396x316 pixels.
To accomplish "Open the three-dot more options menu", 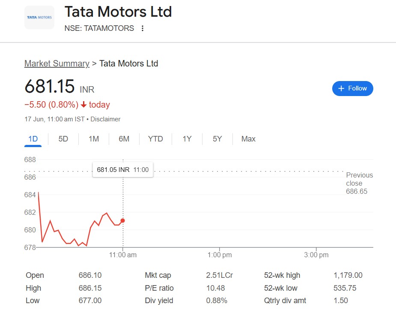I will 143,28.
